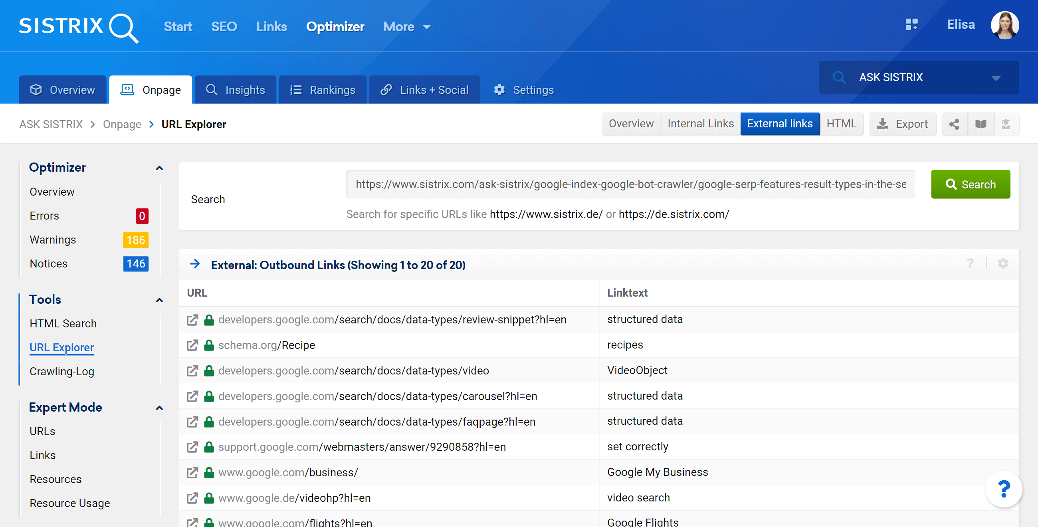The image size is (1038, 527).
Task: Click the Linktext column header
Action: [628, 293]
